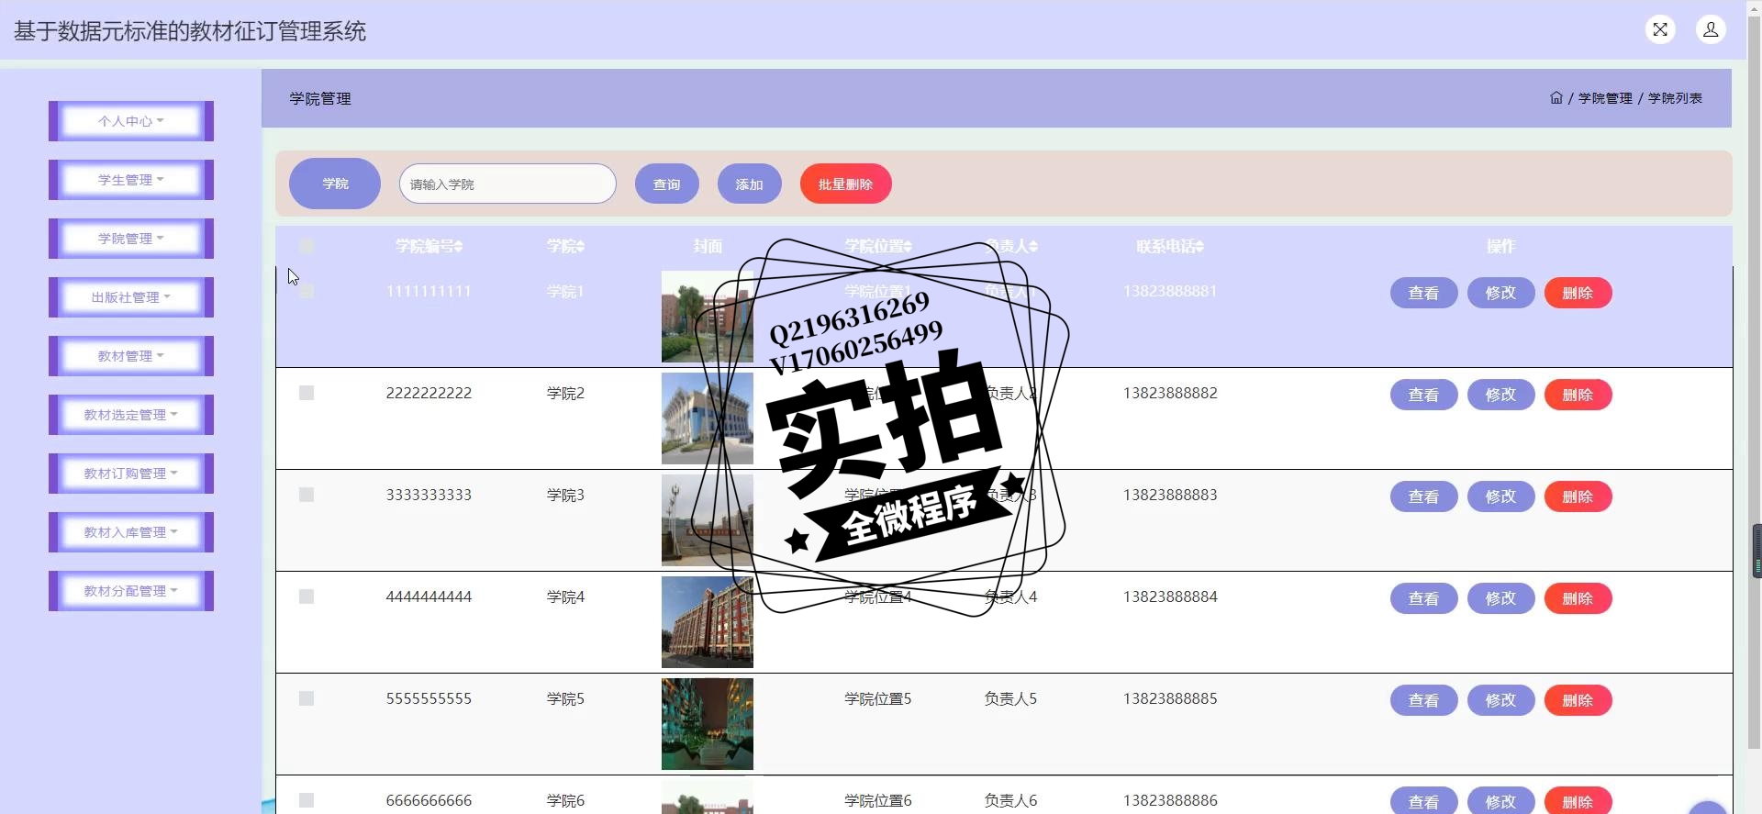View details of 学院4 with 查看
Screen dimensions: 1762x814
1423,598
